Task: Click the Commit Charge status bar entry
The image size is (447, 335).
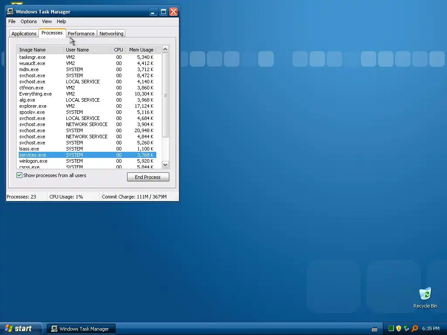Action: (134, 197)
